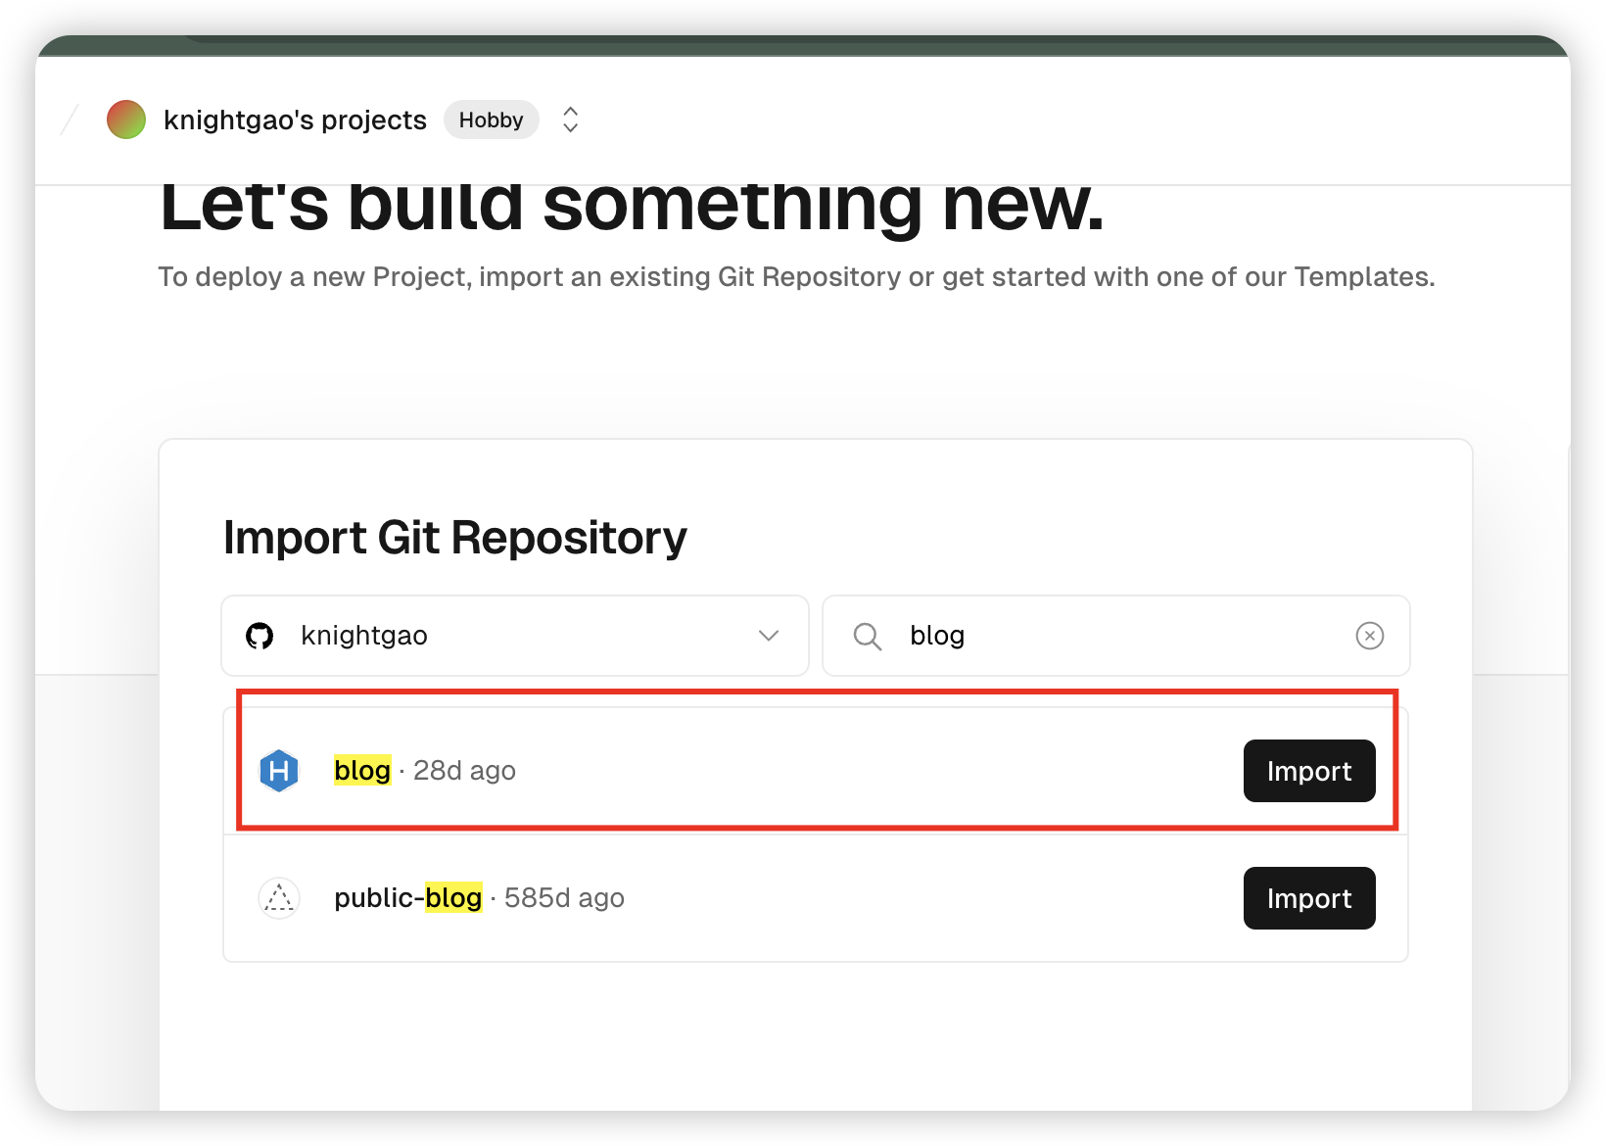Clear the search with the circled X
This screenshot has height=1146, width=1606.
point(1370,636)
